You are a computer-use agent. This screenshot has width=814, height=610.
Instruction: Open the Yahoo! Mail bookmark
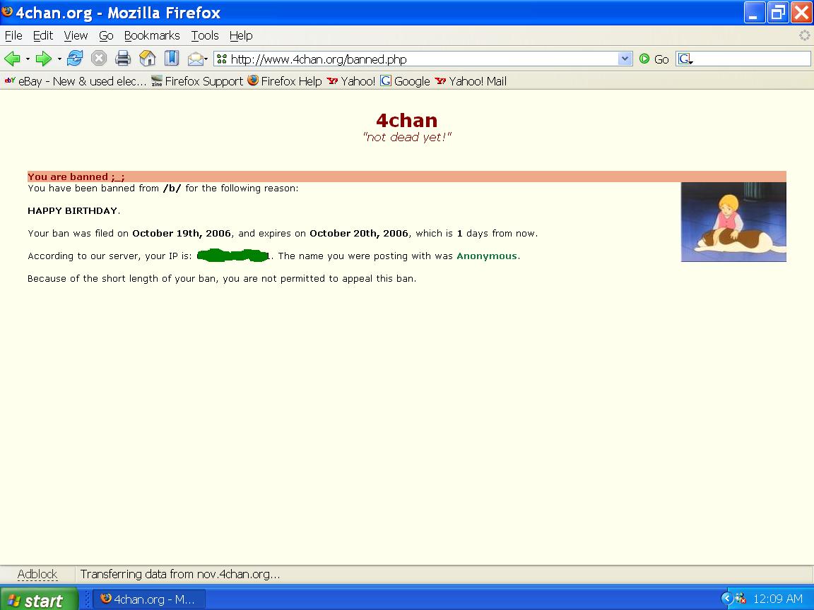(471, 81)
